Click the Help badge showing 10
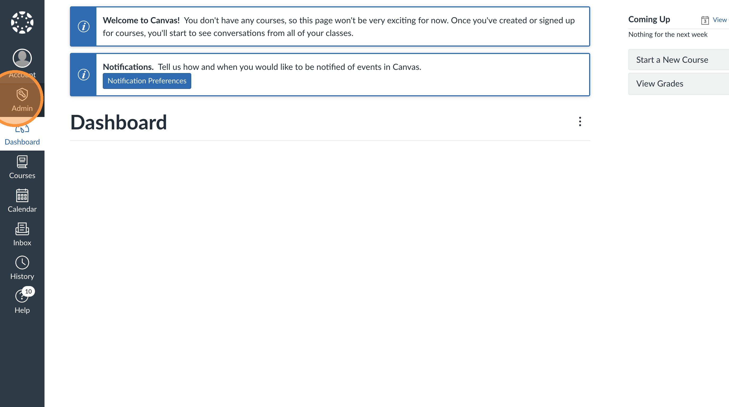729x407 pixels. pyautogui.click(x=28, y=291)
